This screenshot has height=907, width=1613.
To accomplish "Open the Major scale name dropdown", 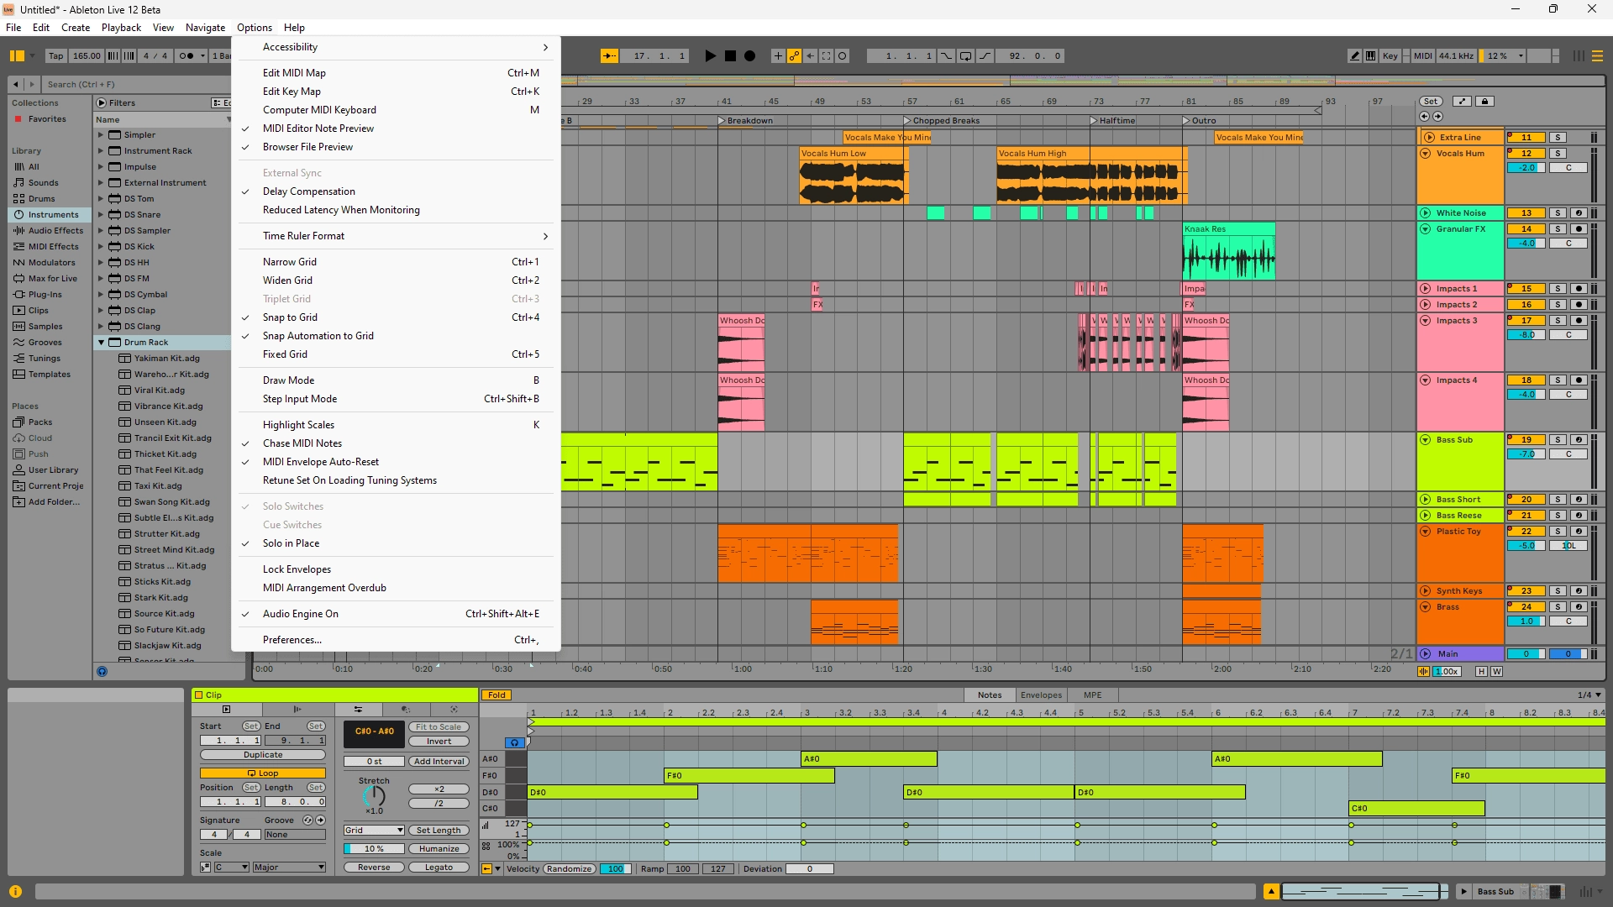I will [289, 868].
